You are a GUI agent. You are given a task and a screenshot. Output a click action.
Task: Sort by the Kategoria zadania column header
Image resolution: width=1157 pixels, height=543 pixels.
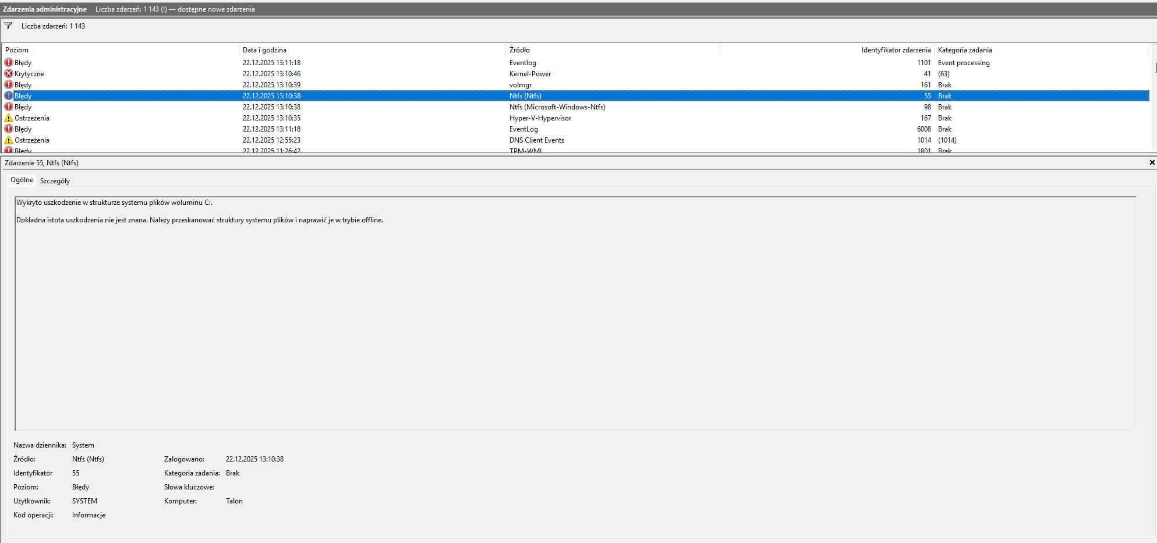tap(1042, 50)
